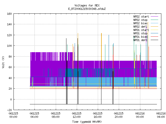Click the chart title Voltages for MEX

(87, 5)
